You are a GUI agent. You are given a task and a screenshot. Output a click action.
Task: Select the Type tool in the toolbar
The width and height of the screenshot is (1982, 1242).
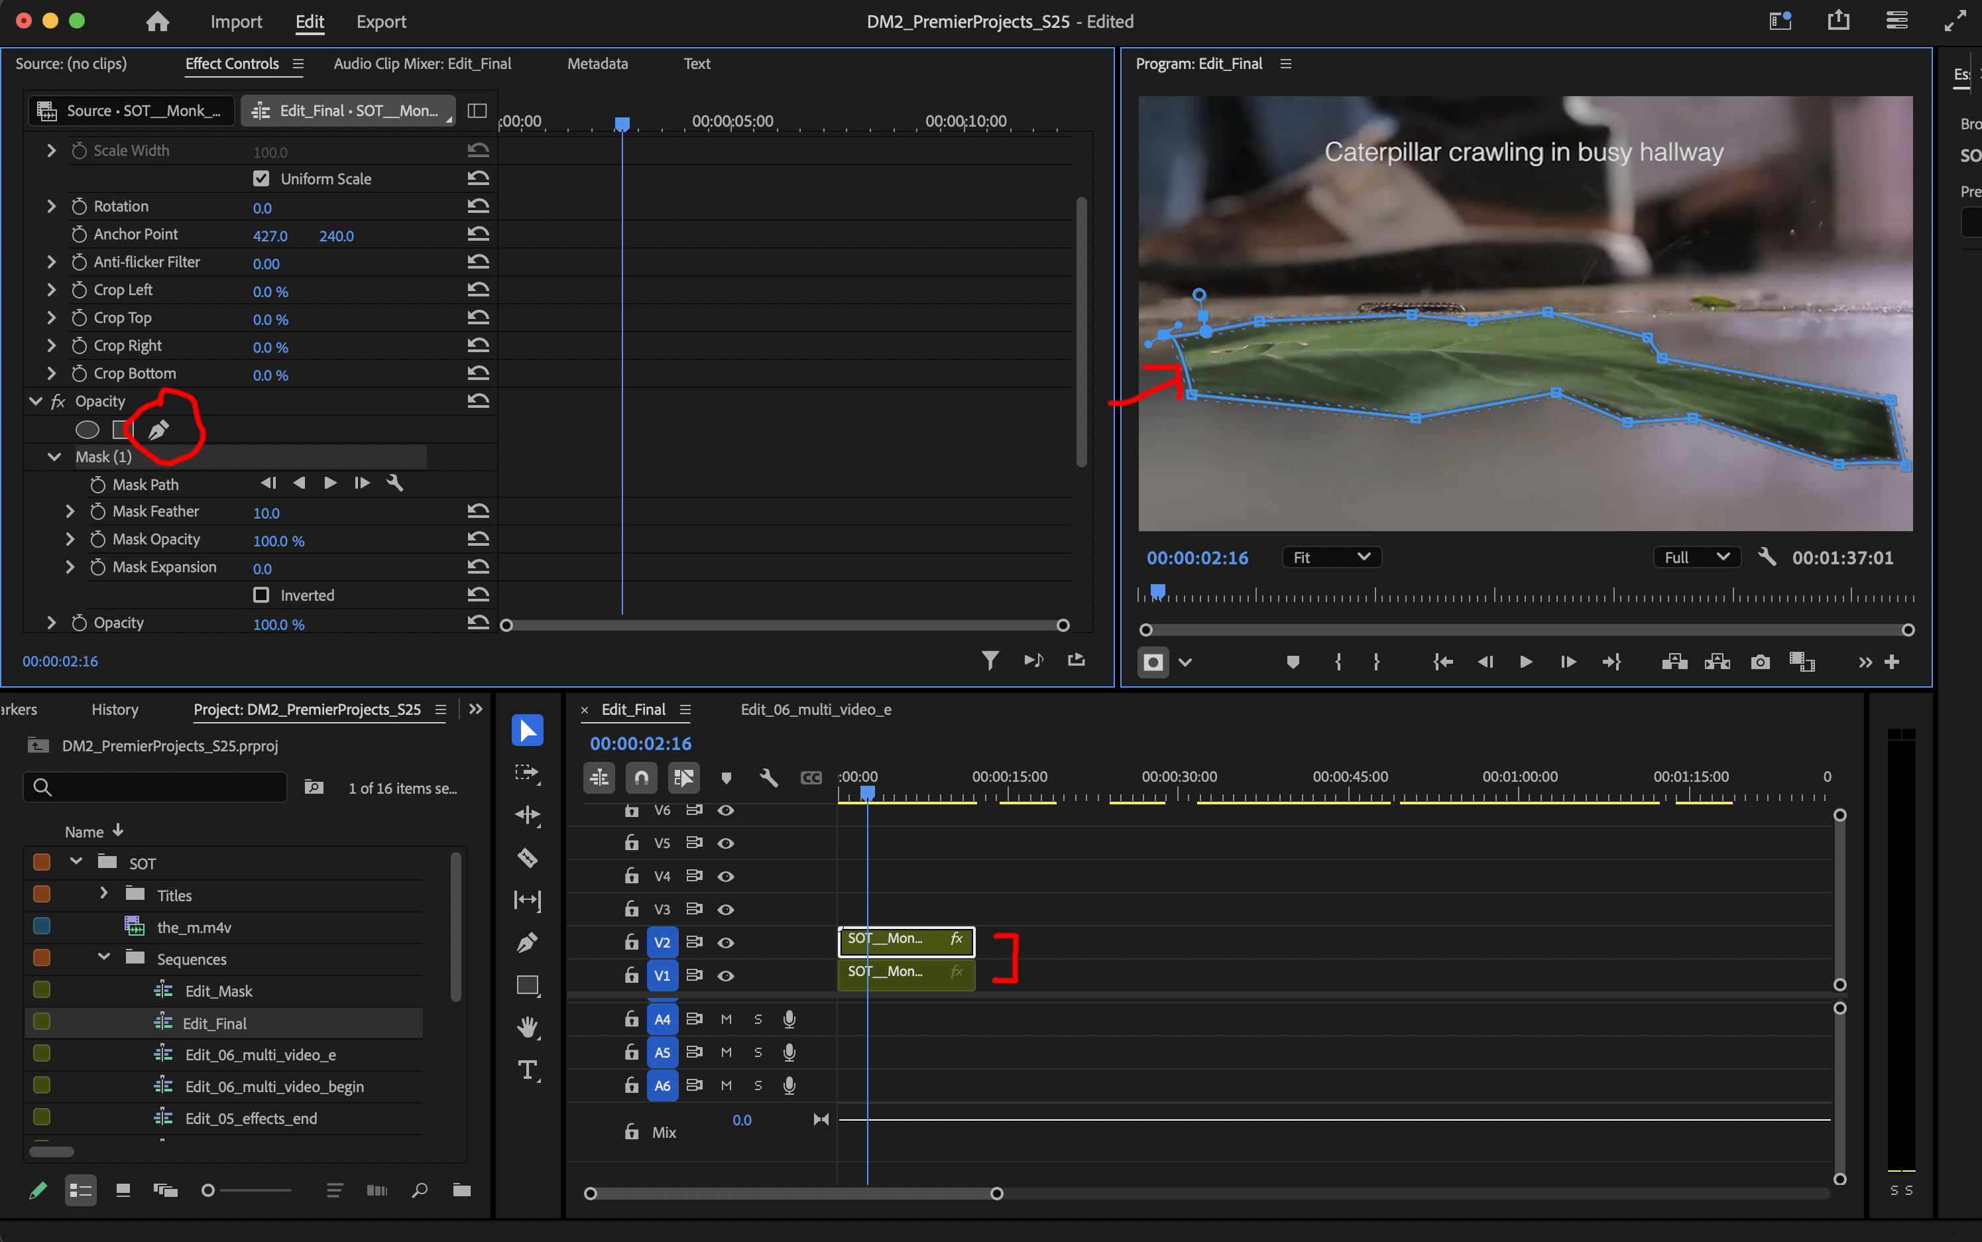[527, 1070]
